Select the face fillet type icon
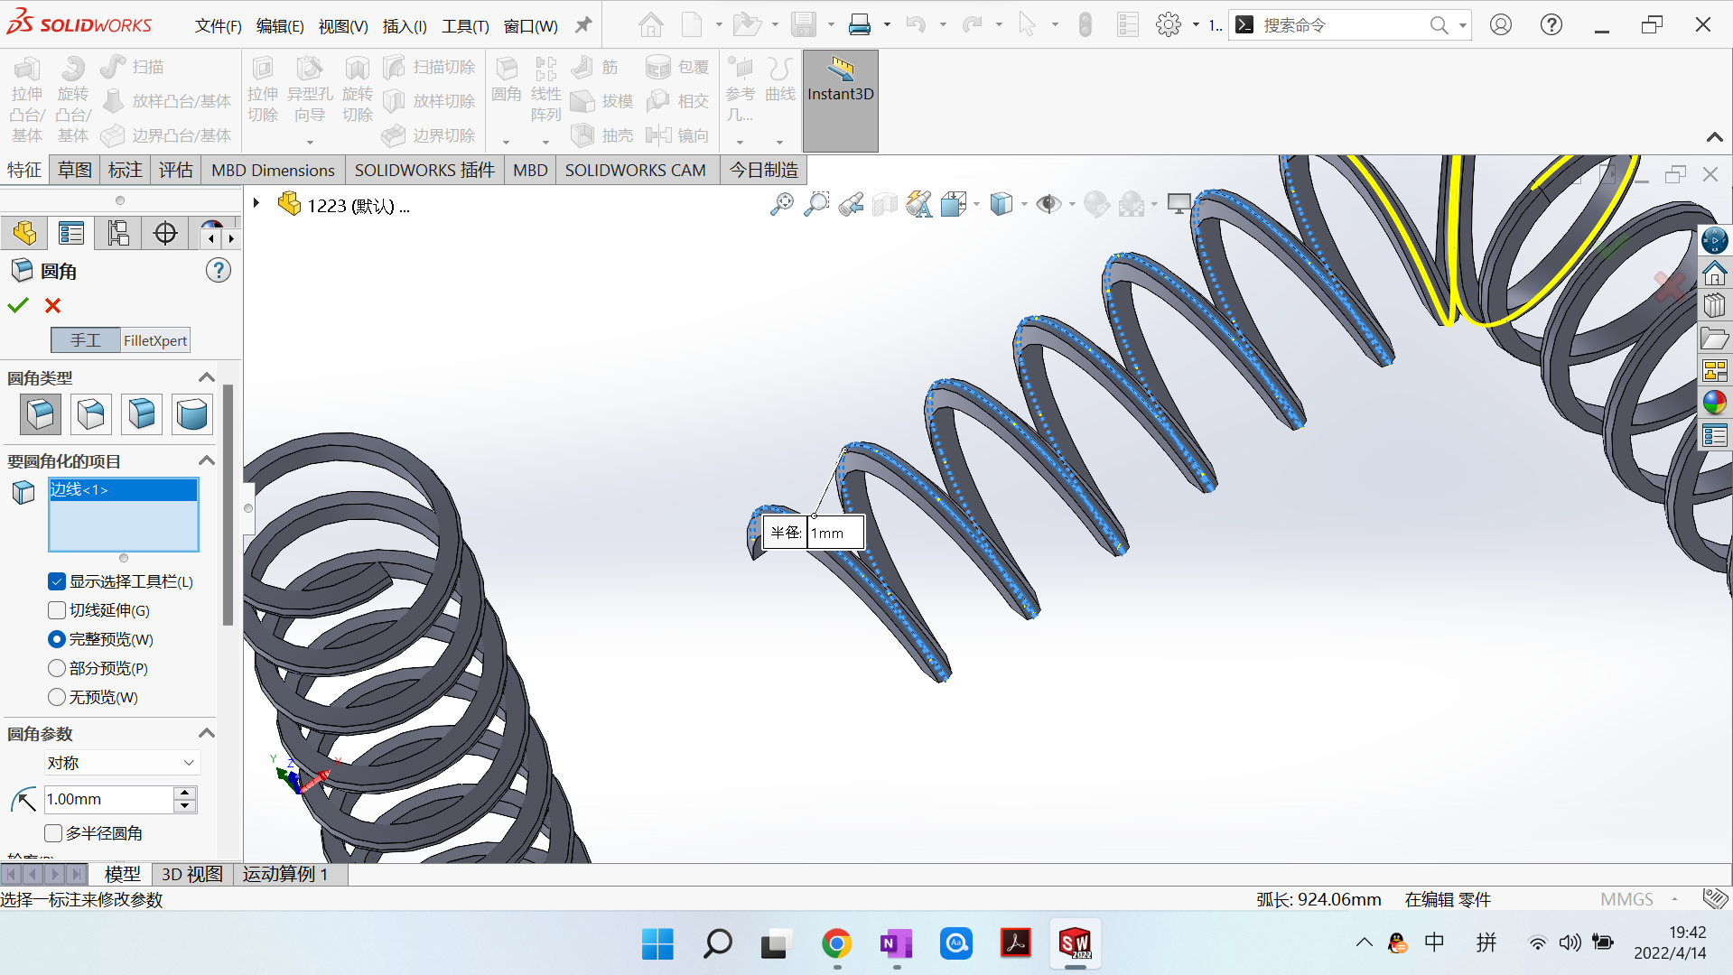The height and width of the screenshot is (975, 1733). 142,414
